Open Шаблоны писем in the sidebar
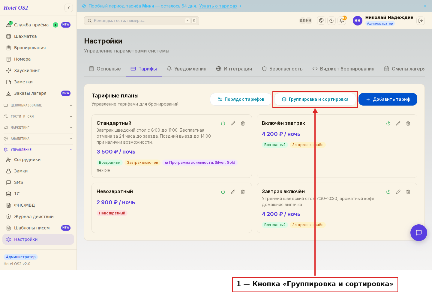The width and height of the screenshot is (432, 299). [x=38, y=228]
